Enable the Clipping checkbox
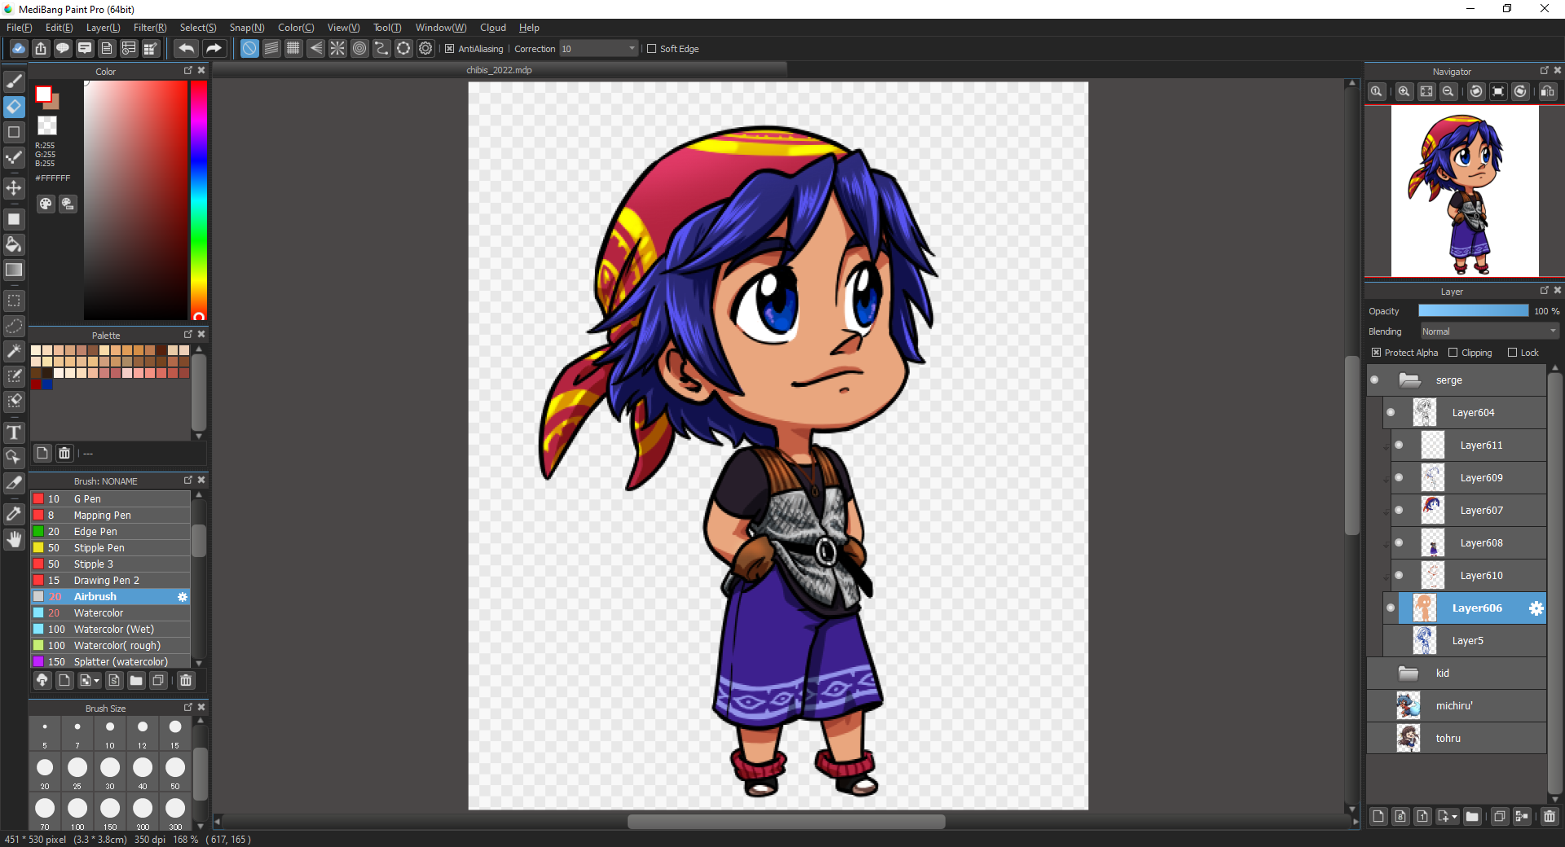The height and width of the screenshot is (847, 1565). click(1453, 353)
